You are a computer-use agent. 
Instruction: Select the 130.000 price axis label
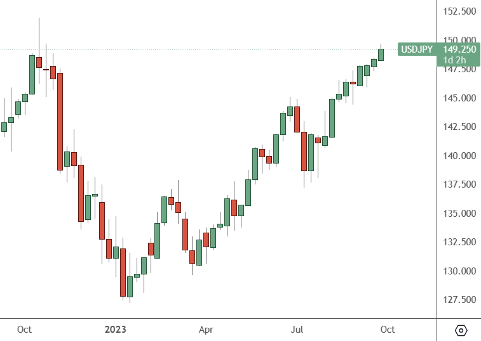pyautogui.click(x=459, y=271)
